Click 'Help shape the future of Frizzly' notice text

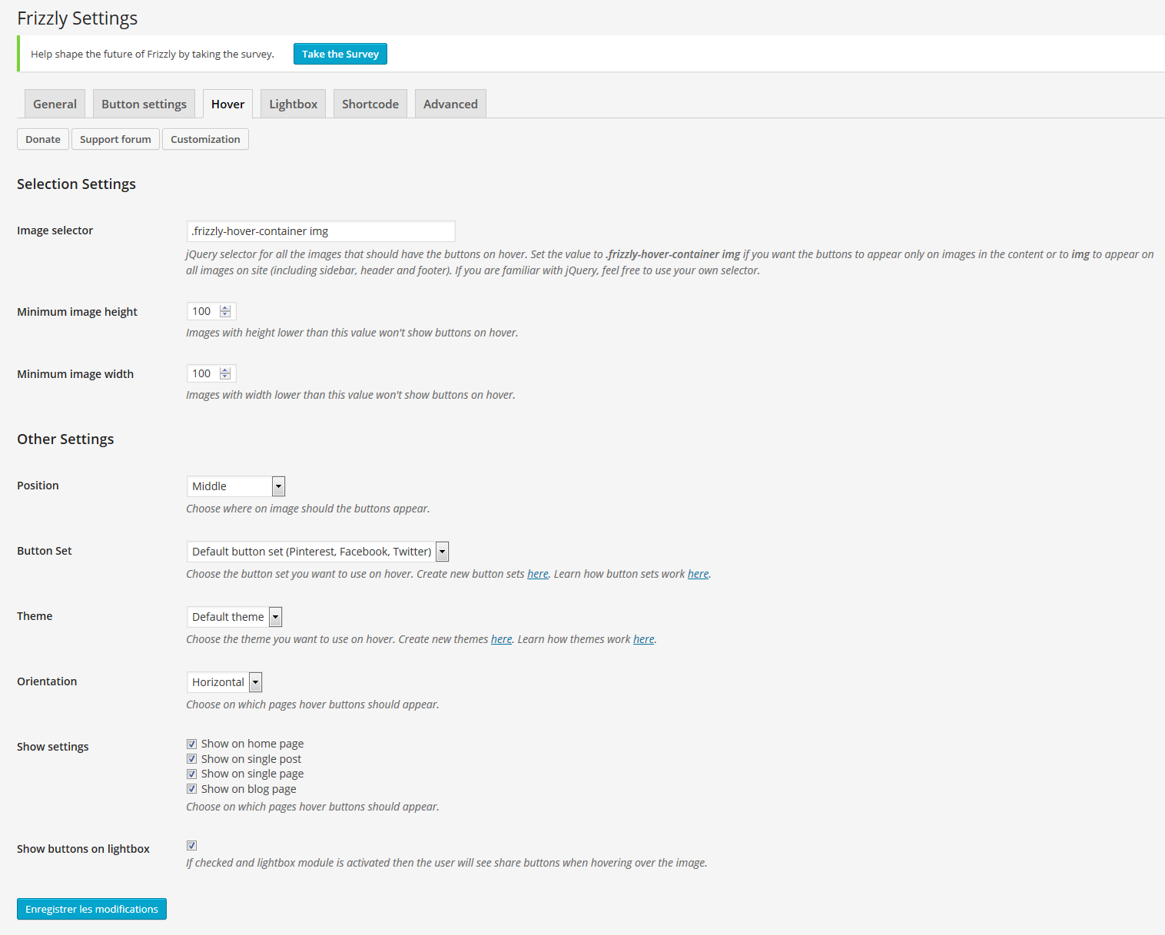pos(152,54)
